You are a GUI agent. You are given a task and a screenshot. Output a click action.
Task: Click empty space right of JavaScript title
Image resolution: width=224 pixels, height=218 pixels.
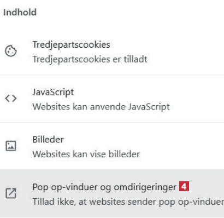click(x=149, y=92)
